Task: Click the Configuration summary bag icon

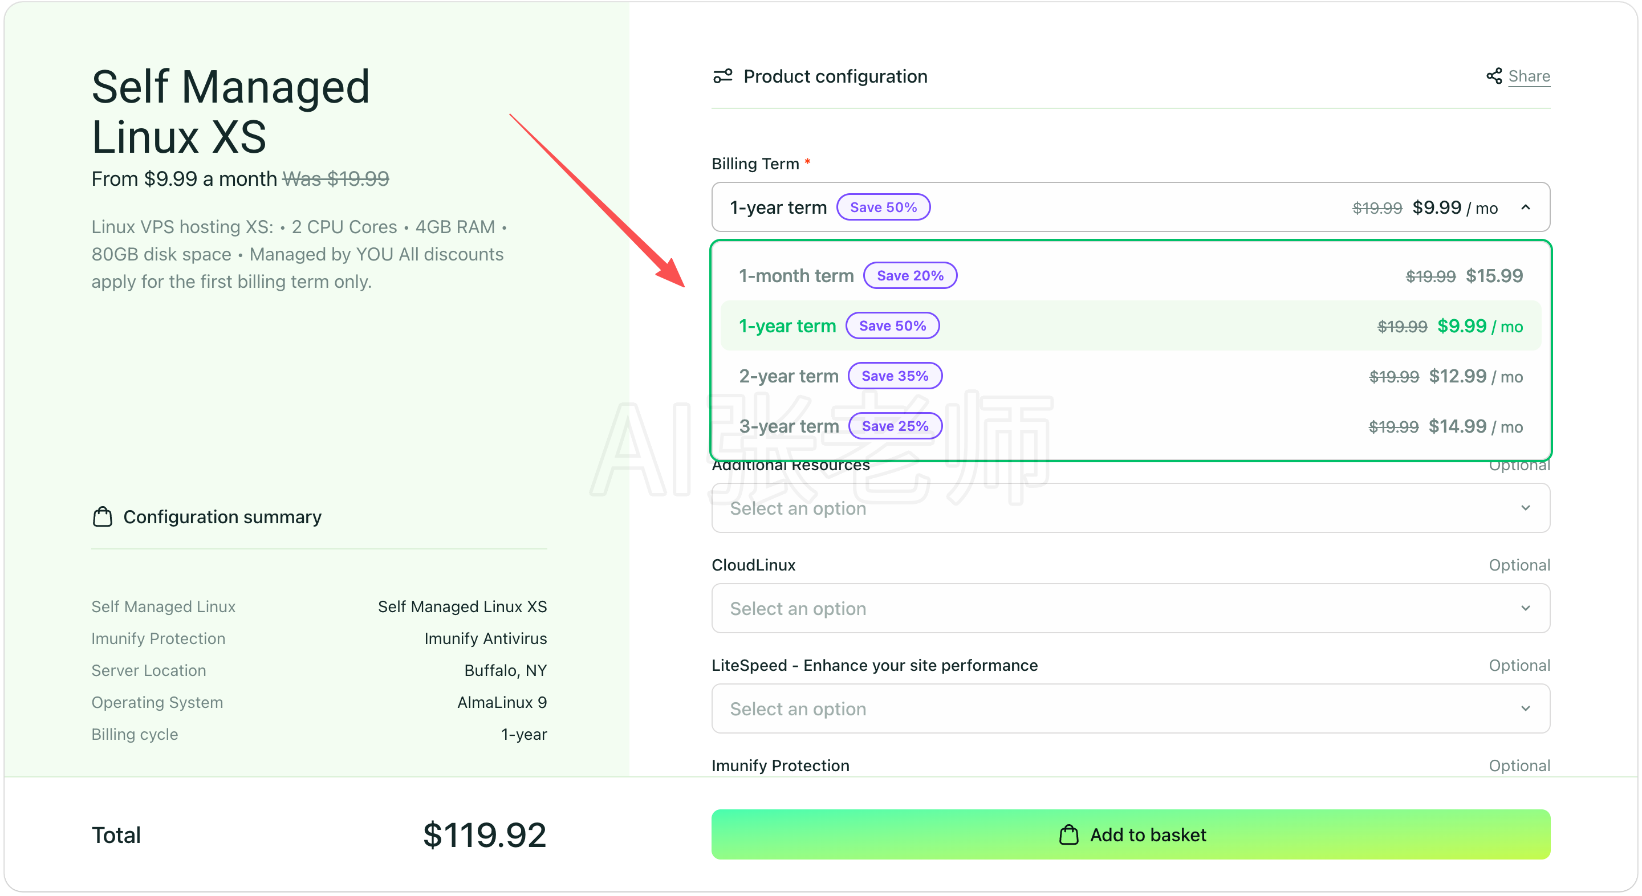Action: pyautogui.click(x=102, y=517)
